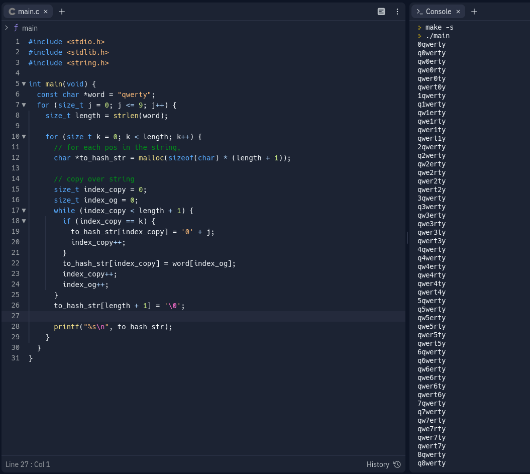Viewport: 530px width, 474px height.
Task: Click the divider handle between editor and console
Action: pos(407,238)
